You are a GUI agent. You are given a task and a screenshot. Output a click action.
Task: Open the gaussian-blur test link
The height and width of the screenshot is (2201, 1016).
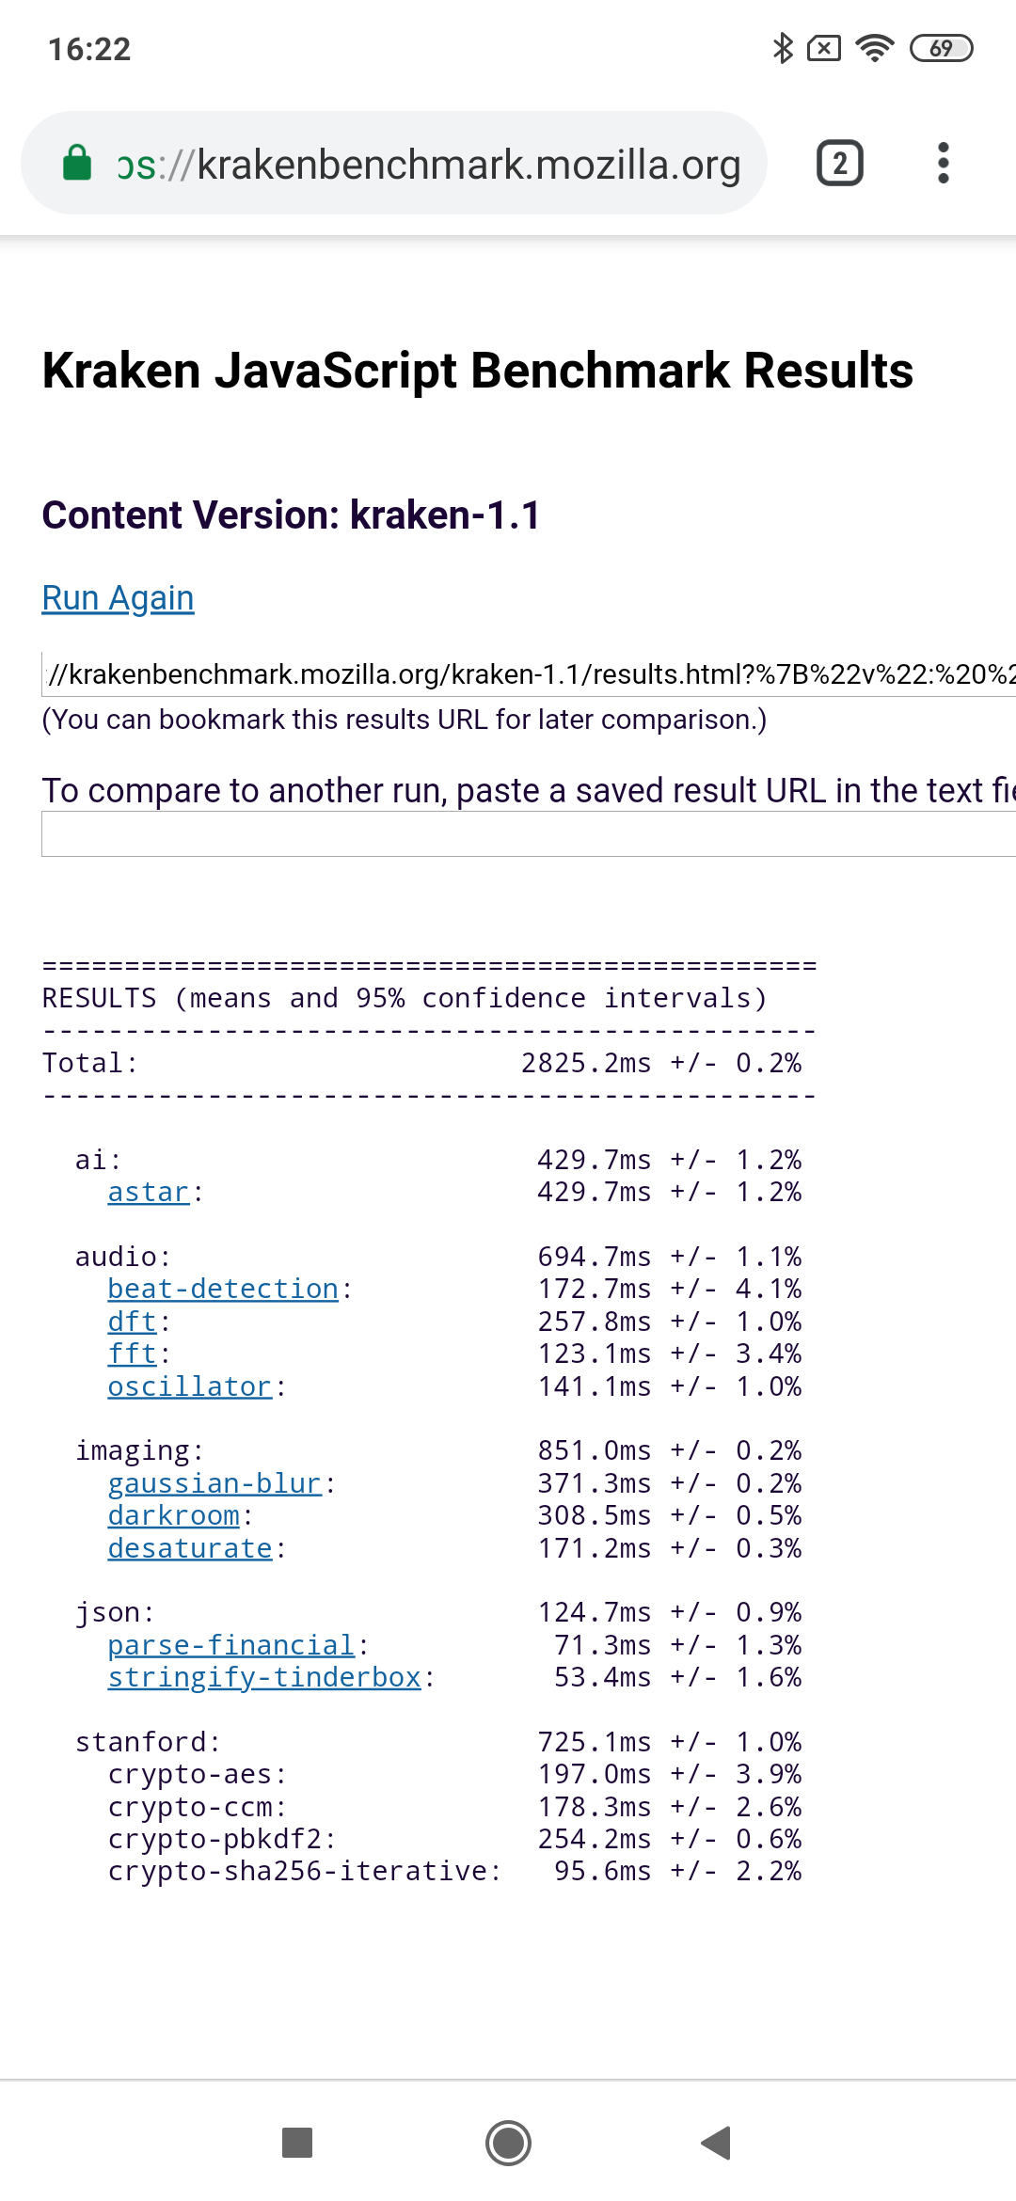point(214,1483)
